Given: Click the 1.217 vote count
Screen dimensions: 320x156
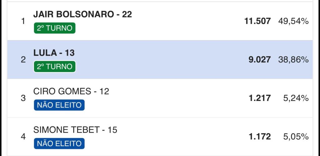Looking at the screenshot, I should point(259,98).
